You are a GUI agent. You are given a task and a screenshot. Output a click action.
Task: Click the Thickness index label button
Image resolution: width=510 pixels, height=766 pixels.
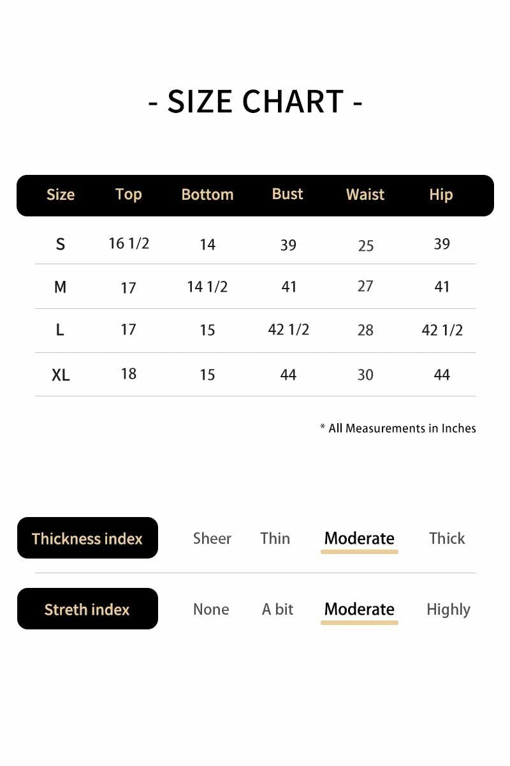tap(87, 538)
